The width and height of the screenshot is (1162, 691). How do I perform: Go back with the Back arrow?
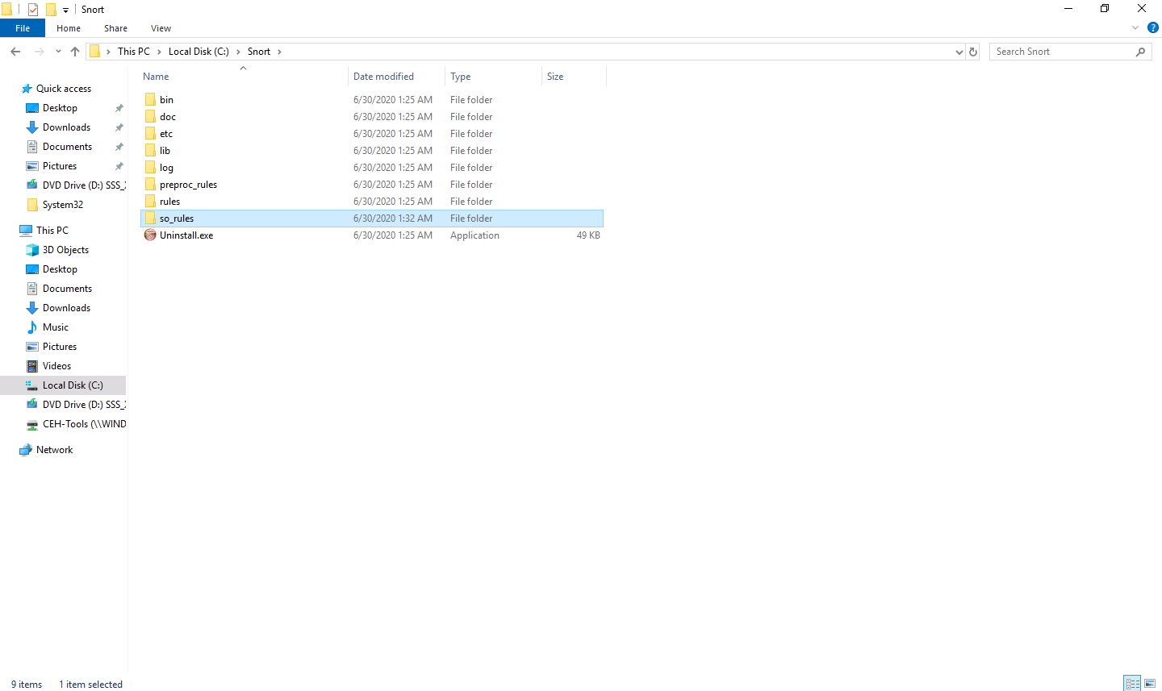point(15,52)
